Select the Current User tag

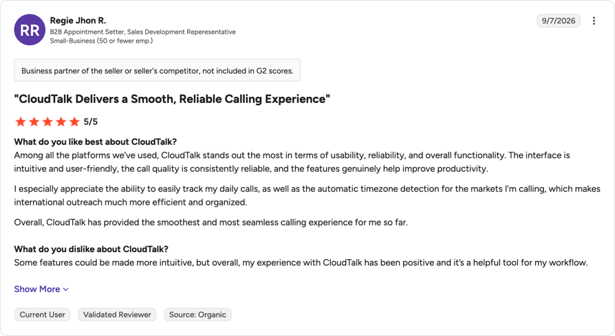coord(43,315)
